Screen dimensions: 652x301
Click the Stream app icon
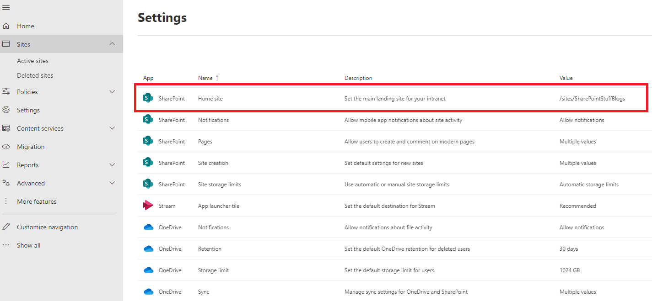pos(147,206)
